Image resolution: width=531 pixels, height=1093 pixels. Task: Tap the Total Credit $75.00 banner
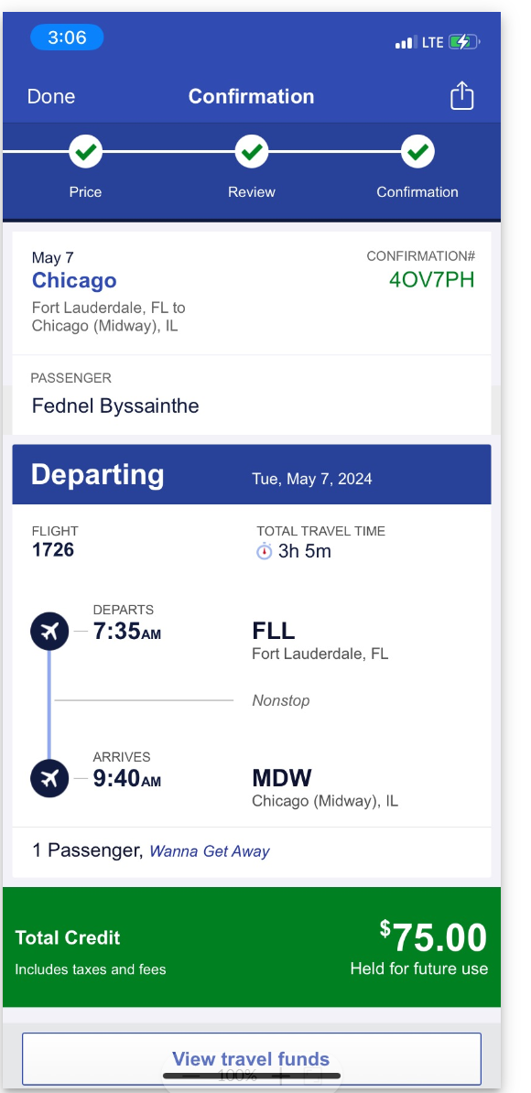point(252,947)
